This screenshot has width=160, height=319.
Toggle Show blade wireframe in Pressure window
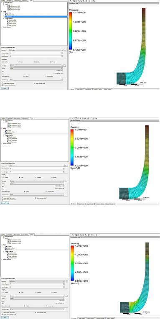coord(2,83)
